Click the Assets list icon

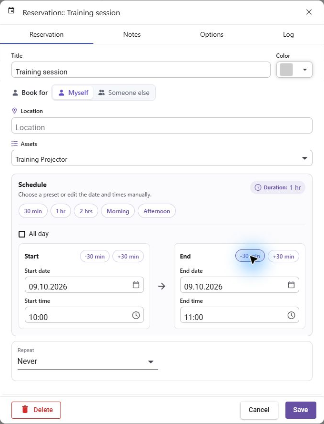(x=15, y=144)
